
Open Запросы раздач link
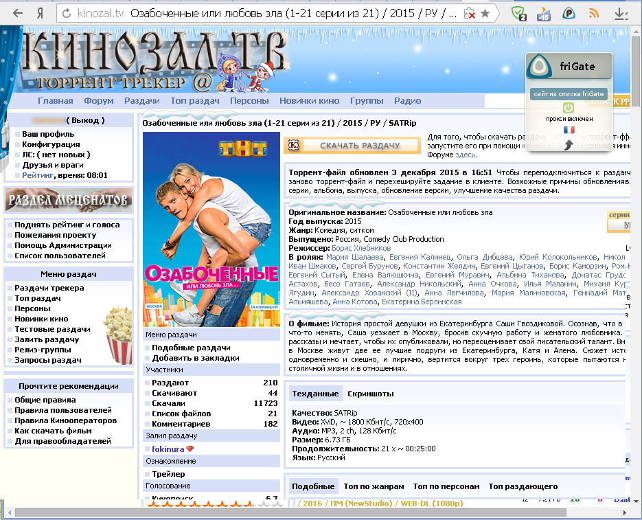[48, 360]
